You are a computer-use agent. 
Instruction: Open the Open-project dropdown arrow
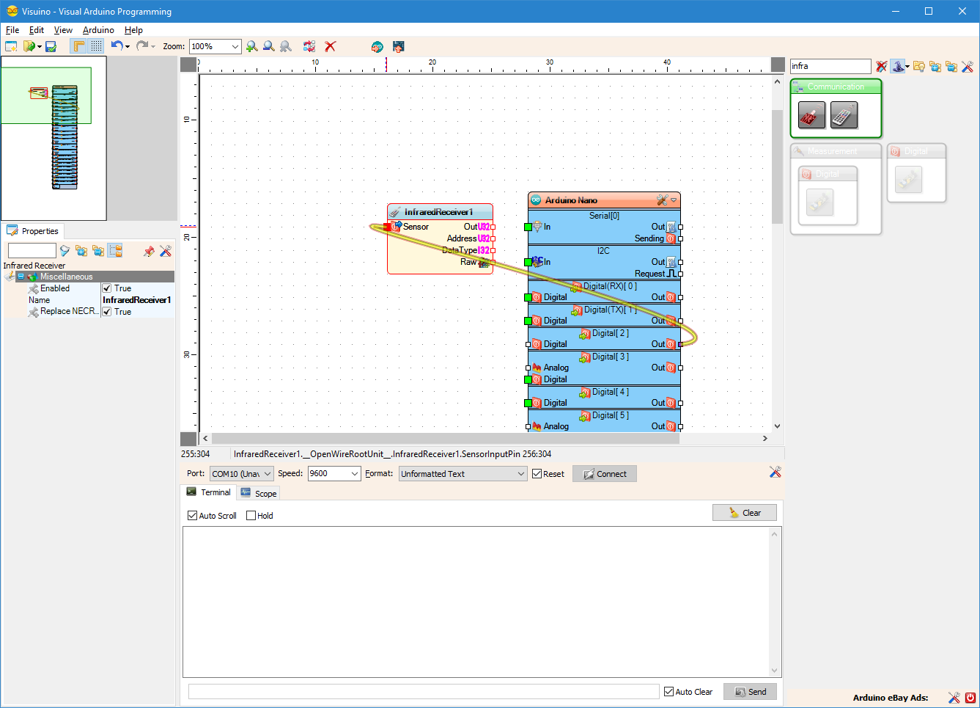tap(39, 46)
